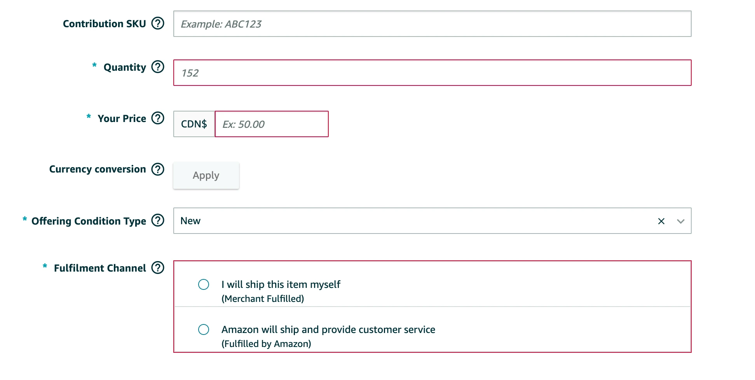View help for Offering Condition Type

[158, 220]
